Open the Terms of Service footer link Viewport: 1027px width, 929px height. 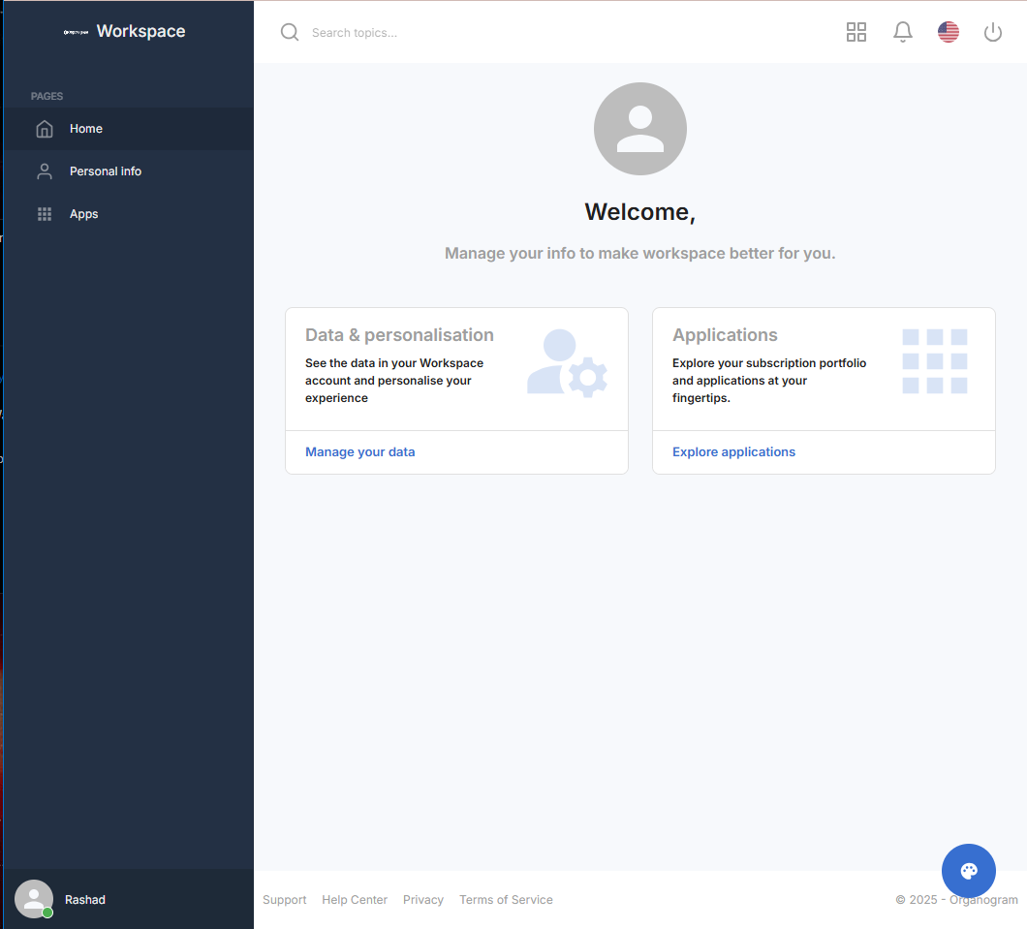point(506,900)
